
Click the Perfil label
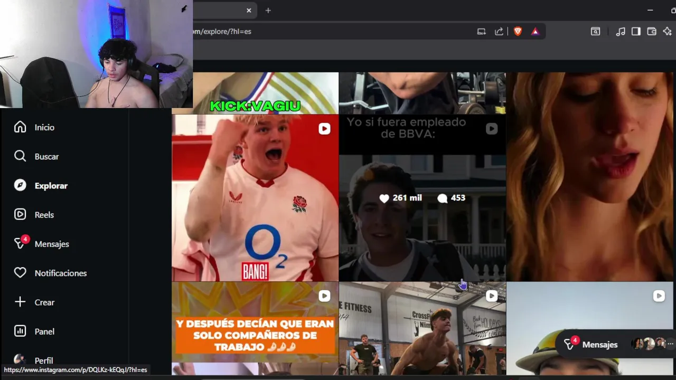click(44, 360)
